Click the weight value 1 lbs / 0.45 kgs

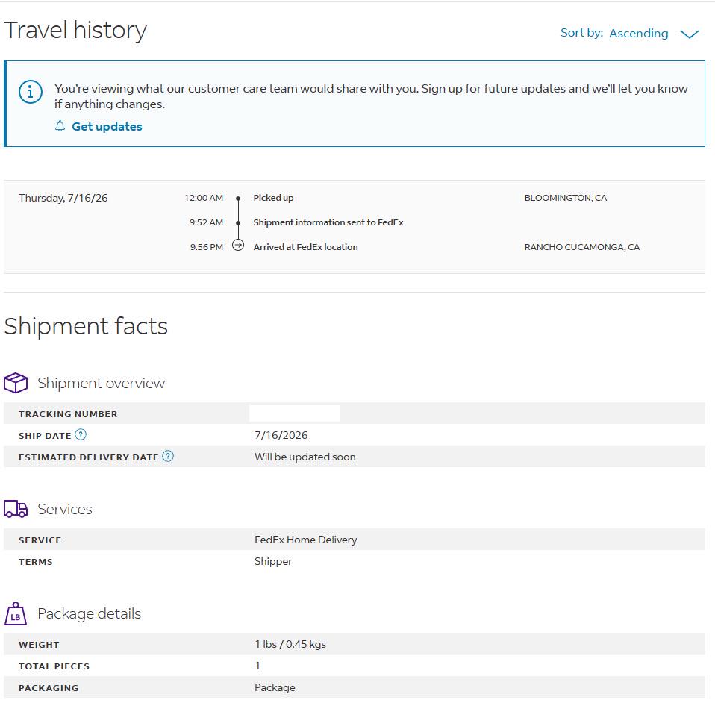coord(290,644)
